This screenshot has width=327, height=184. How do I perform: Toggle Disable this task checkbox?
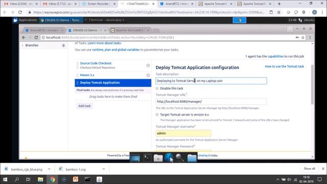(x=157, y=88)
